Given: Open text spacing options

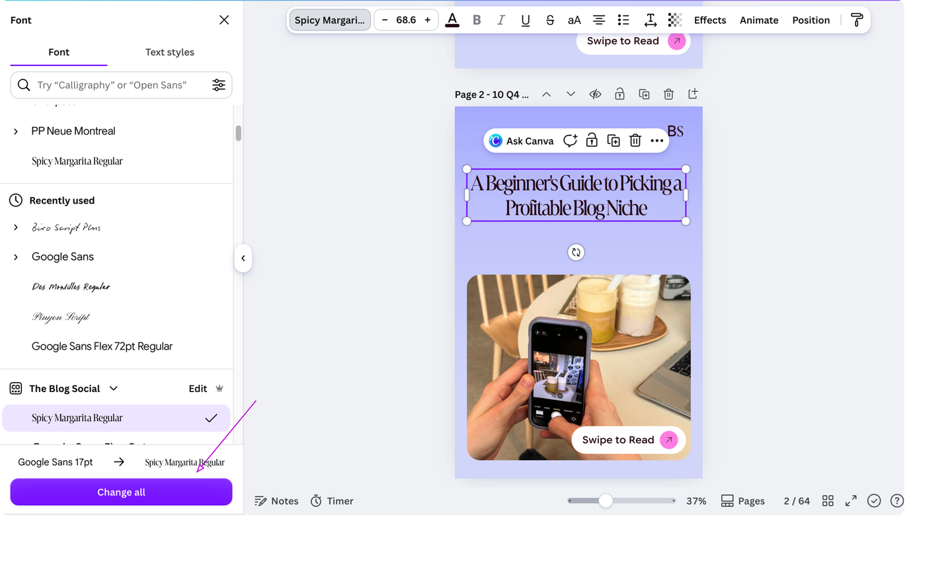Looking at the screenshot, I should 651,20.
